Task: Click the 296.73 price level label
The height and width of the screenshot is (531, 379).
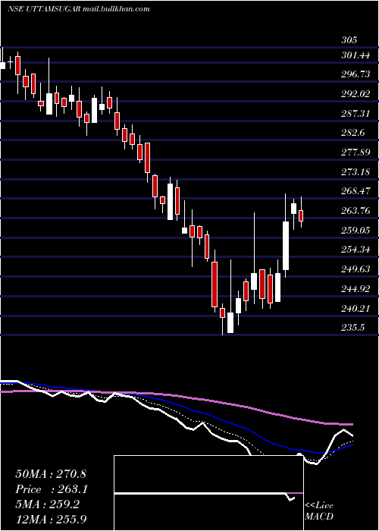Action: click(356, 74)
